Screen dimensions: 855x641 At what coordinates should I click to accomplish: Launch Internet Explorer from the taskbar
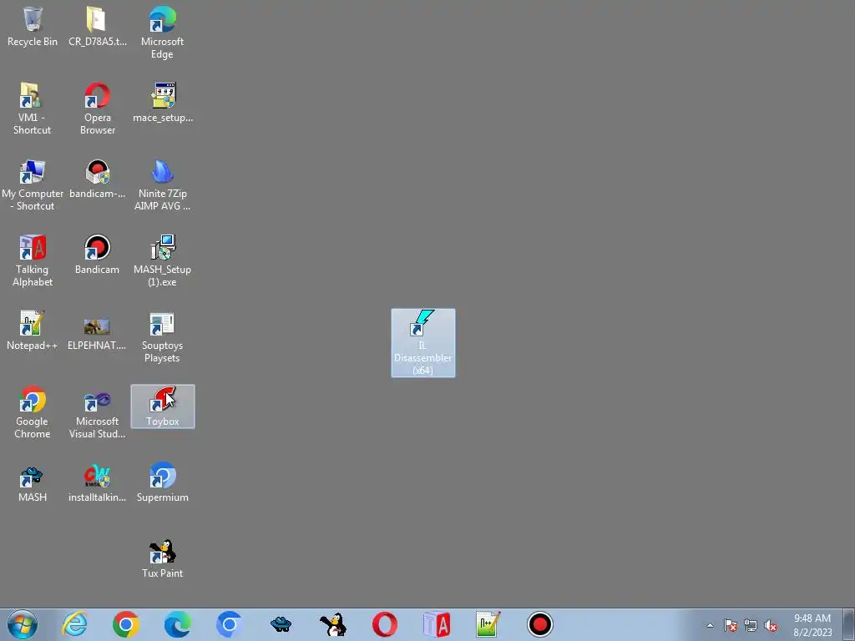pos(74,624)
